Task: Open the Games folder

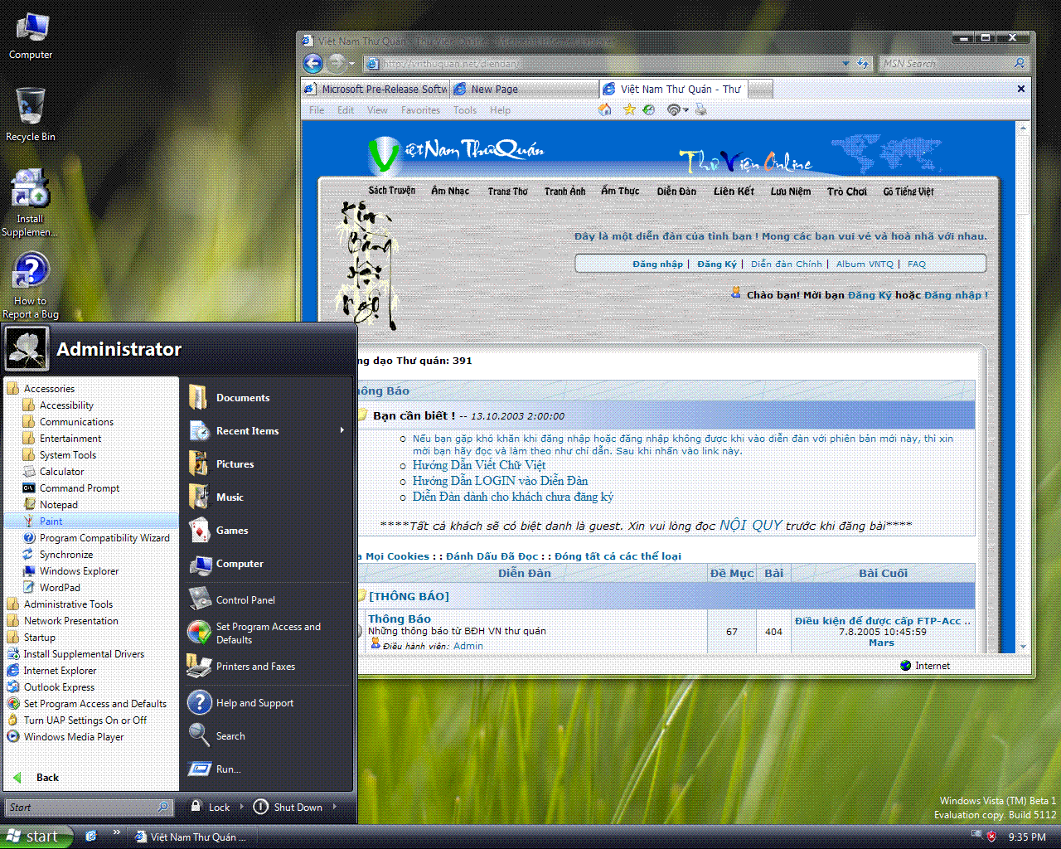Action: click(x=232, y=531)
